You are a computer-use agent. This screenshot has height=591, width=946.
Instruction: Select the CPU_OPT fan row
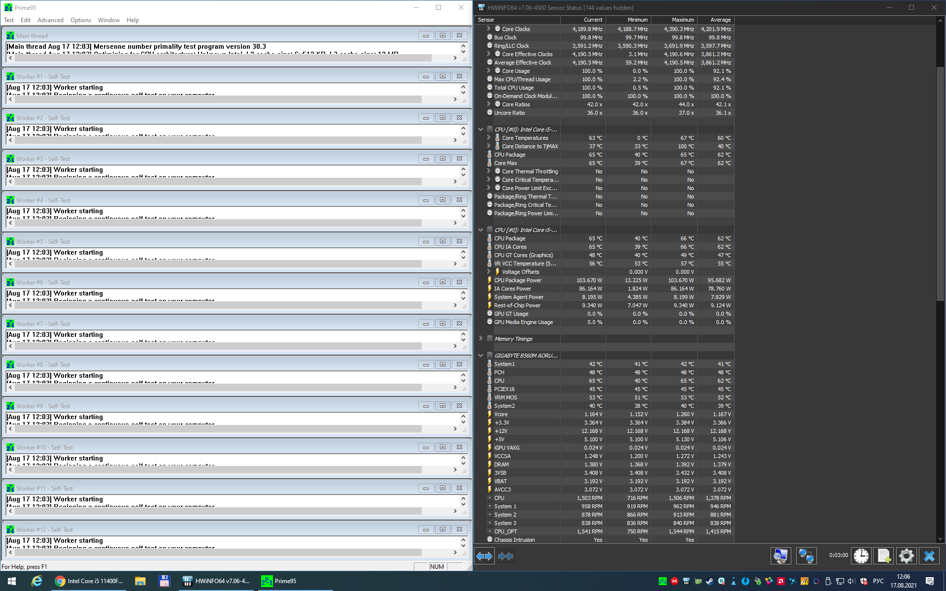point(605,531)
